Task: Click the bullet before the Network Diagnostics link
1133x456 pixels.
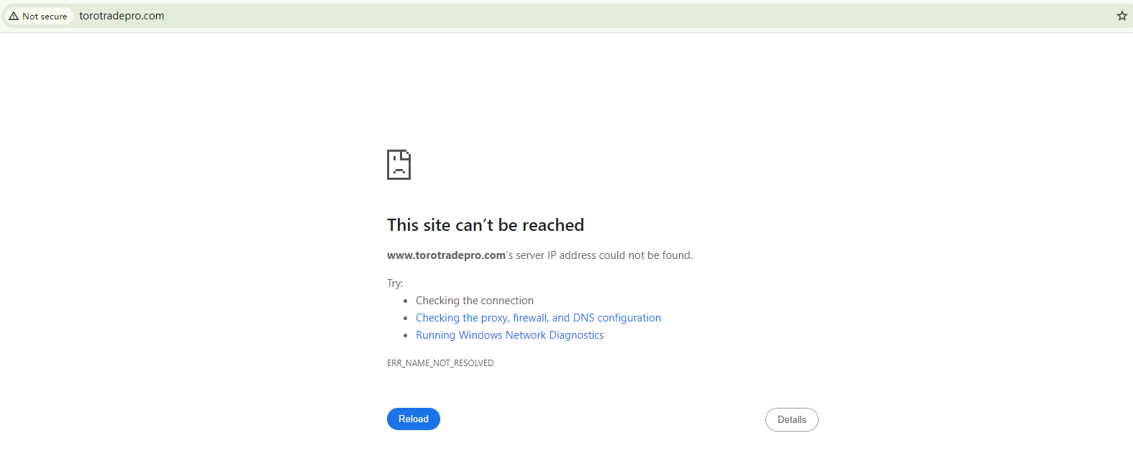Action: click(x=406, y=336)
